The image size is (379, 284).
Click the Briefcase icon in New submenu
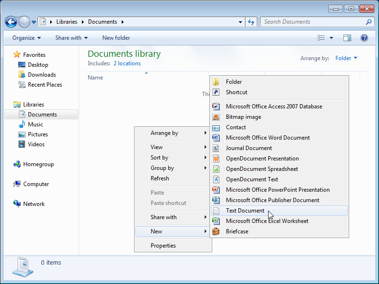[216, 231]
